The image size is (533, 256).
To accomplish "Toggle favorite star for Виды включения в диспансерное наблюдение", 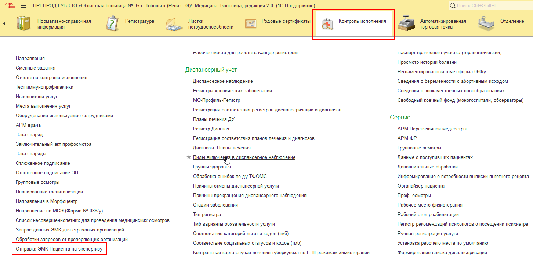I will (189, 157).
